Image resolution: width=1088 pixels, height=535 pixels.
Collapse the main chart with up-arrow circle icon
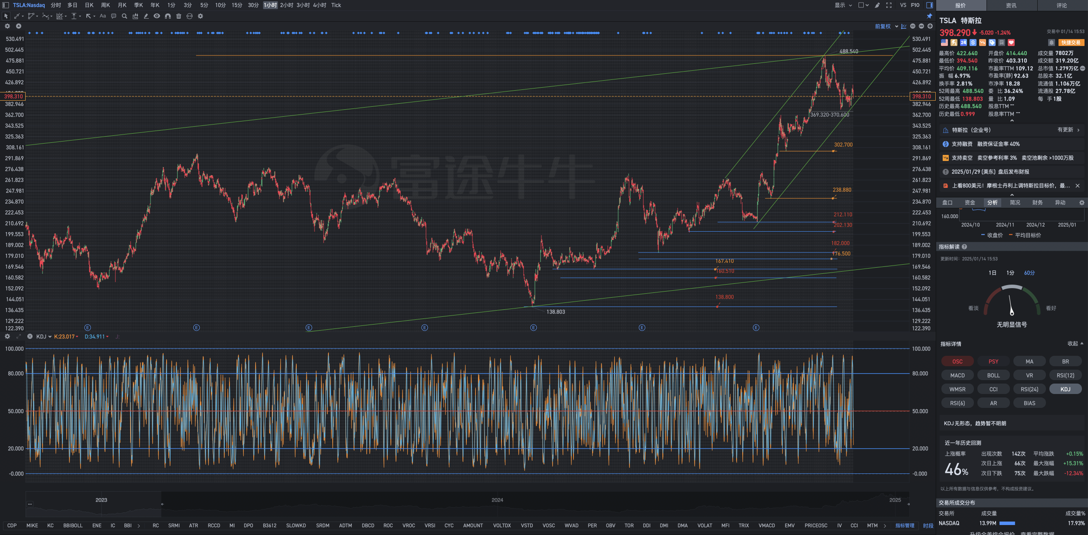(x=19, y=26)
